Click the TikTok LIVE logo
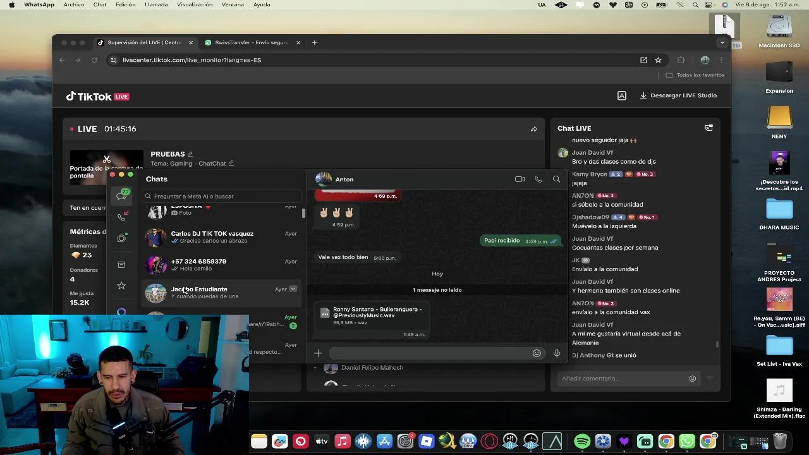Image resolution: width=809 pixels, height=455 pixels. point(98,97)
